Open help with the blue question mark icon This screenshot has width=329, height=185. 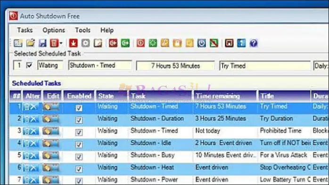[x=254, y=43]
